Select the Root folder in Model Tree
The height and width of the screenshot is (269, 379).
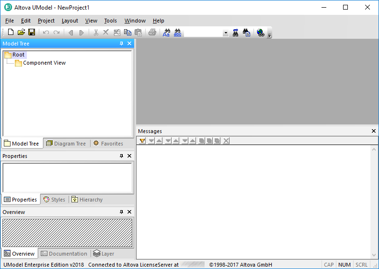18,55
